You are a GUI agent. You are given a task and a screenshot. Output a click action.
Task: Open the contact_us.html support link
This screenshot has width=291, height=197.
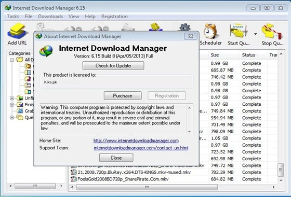(x=141, y=148)
